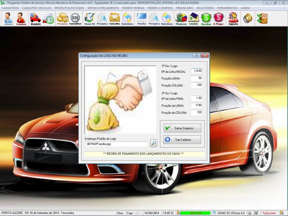Click the dialog help question button
The image size is (288, 216).
coord(197,56)
